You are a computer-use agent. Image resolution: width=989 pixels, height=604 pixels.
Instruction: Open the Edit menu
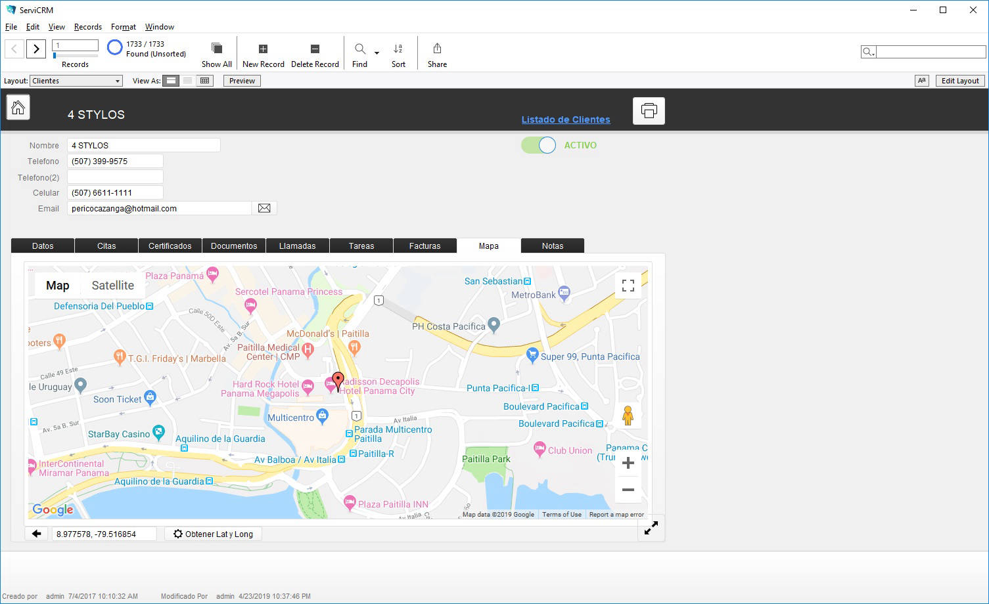[x=33, y=27]
